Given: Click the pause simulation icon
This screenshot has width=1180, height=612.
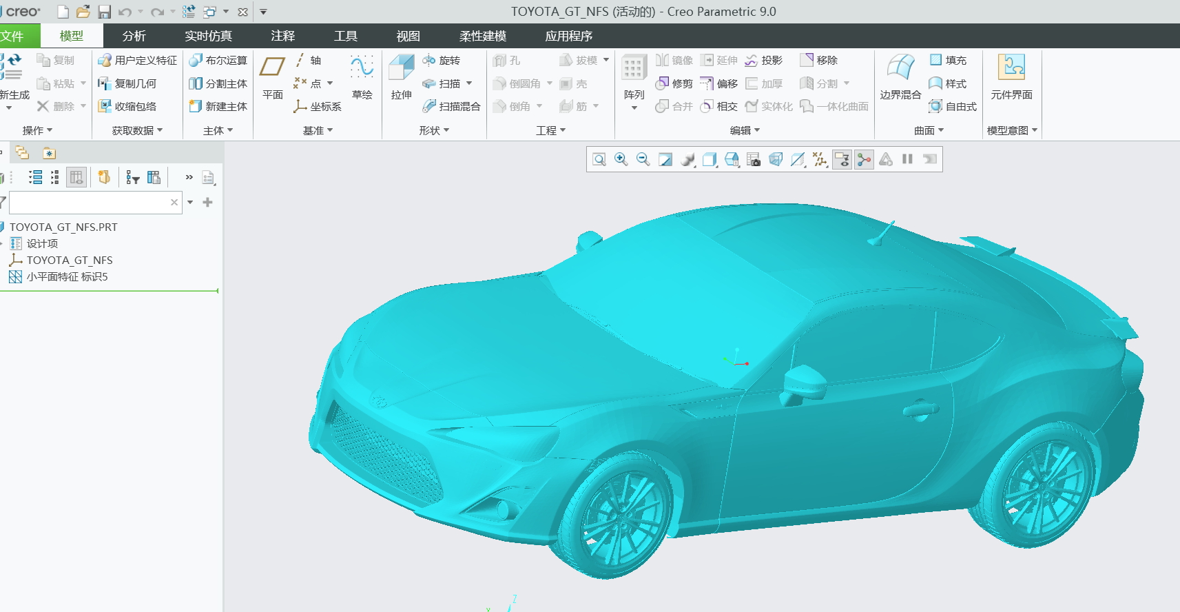Looking at the screenshot, I should pos(908,160).
